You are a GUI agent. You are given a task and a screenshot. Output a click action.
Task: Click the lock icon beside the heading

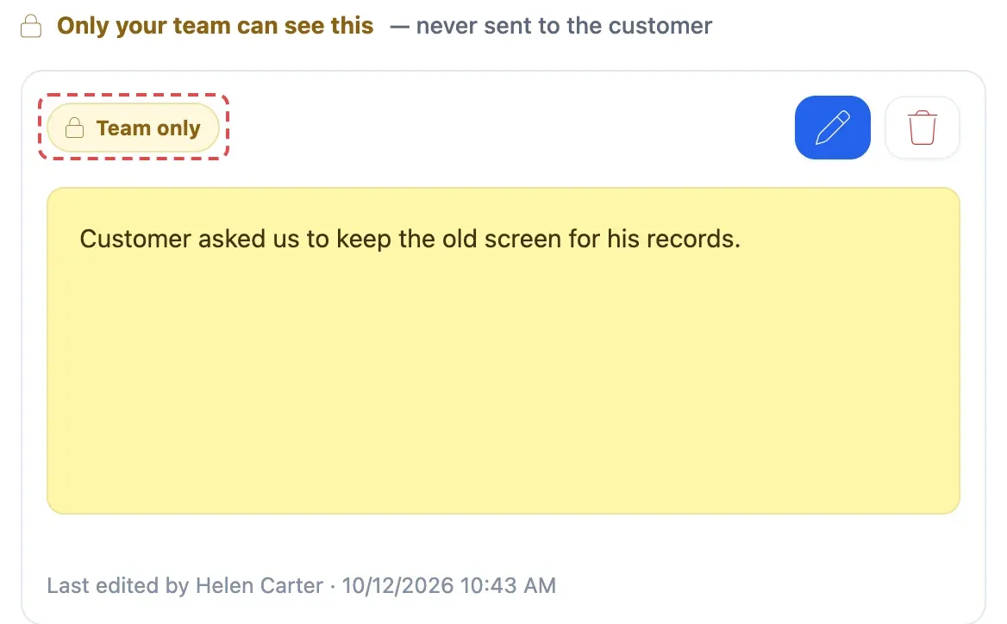[31, 27]
